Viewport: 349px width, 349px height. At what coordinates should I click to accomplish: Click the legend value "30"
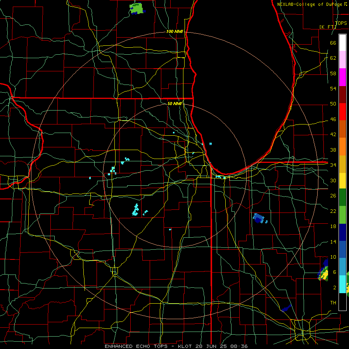pos(333,180)
